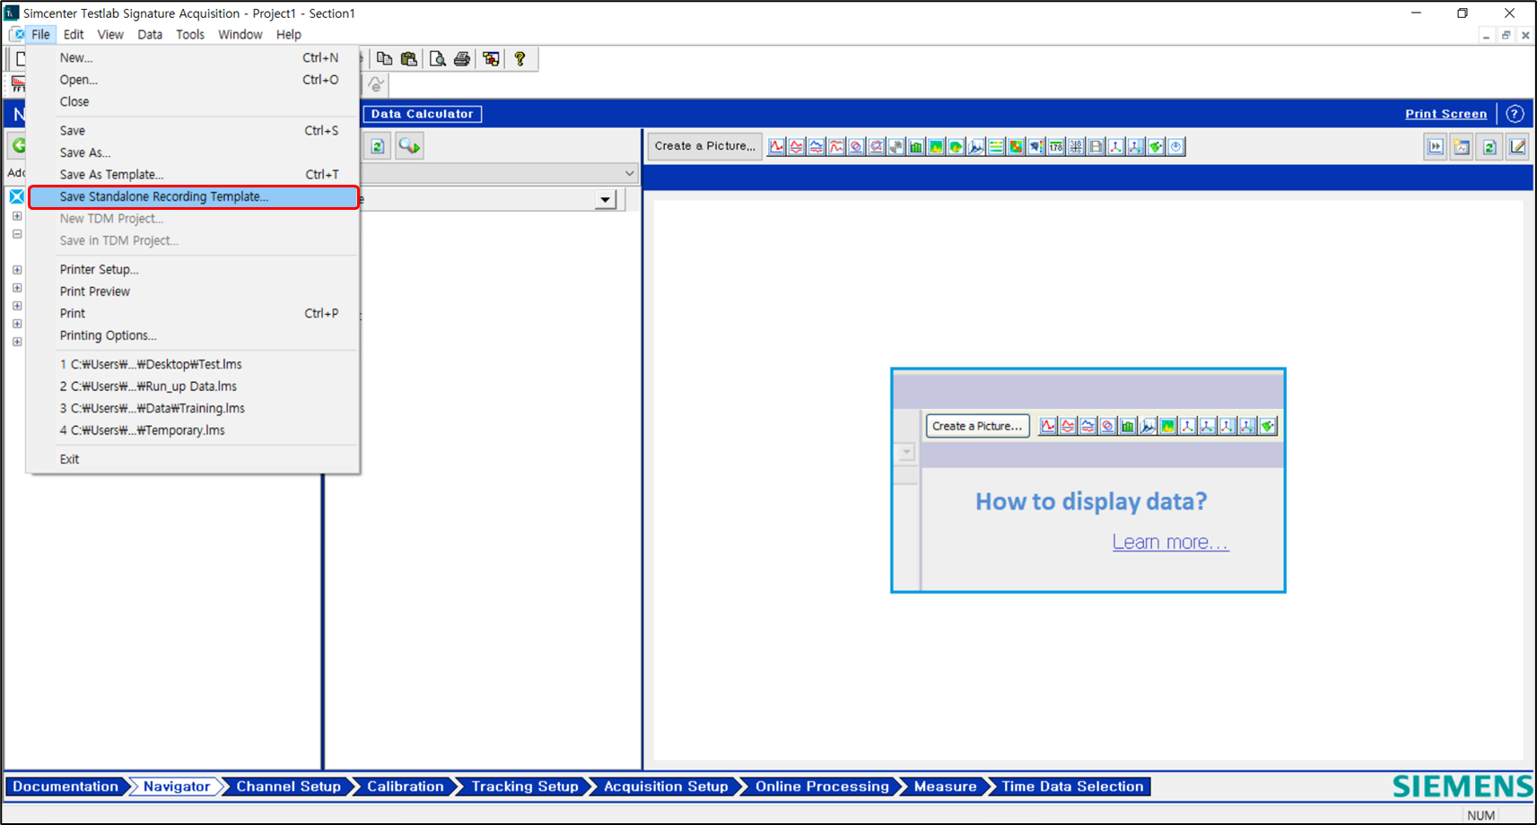The image size is (1537, 825).
Task: Open the Time Data Selection workflow tab
Action: pos(1072,786)
